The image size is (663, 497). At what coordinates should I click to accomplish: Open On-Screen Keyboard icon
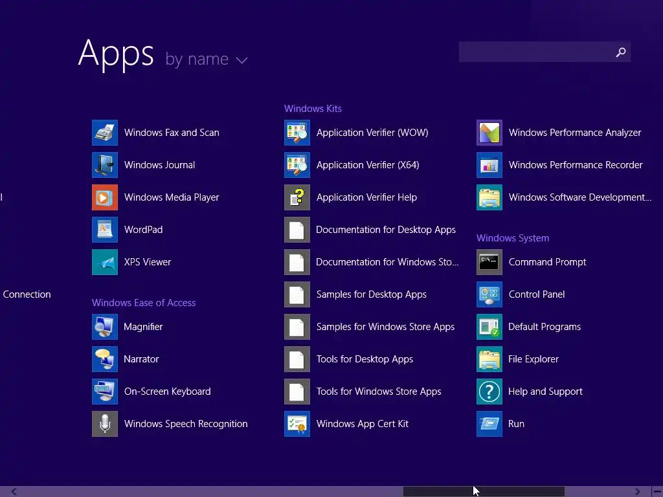(105, 392)
